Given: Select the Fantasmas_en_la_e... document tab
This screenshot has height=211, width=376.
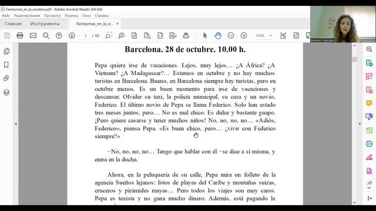Looking at the screenshot, I should click(x=95, y=23).
